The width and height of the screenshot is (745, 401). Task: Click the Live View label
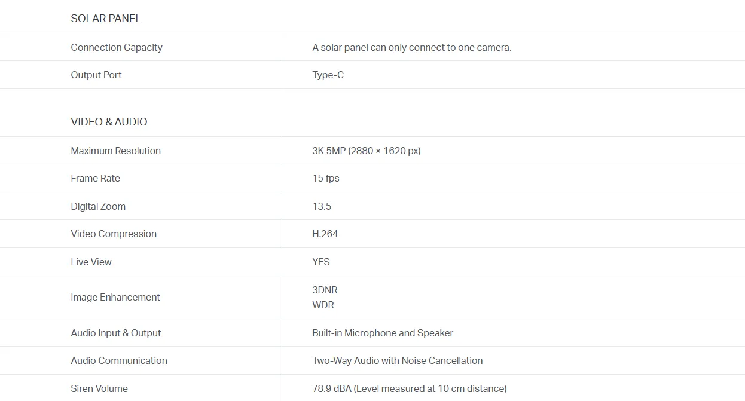coord(91,262)
